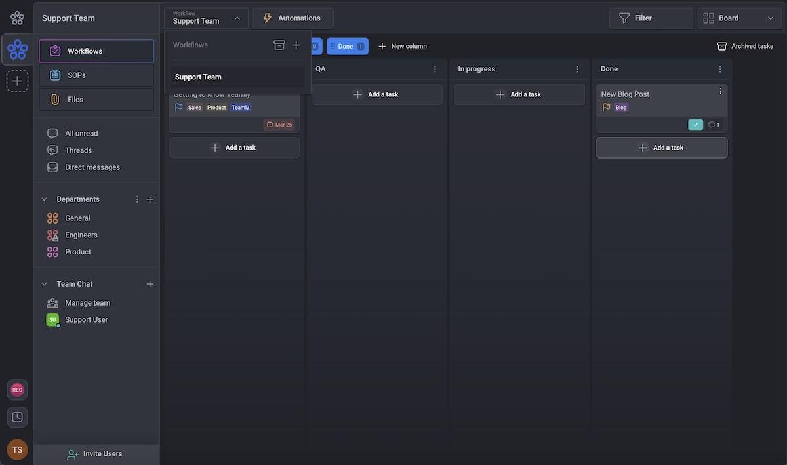Click the archive icon in Workflows dropdown

(x=279, y=45)
